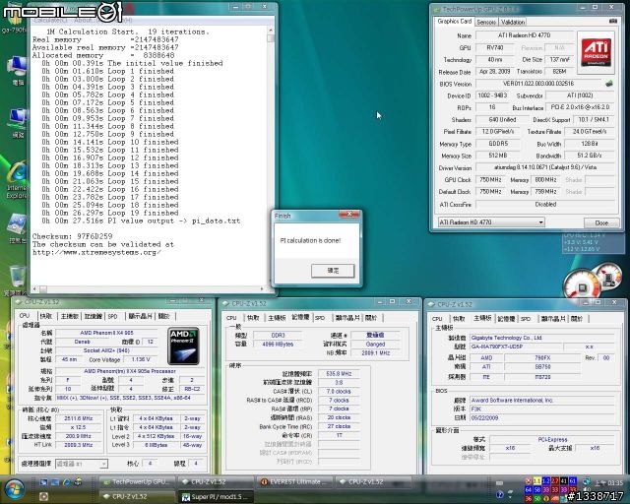Click the red 2.7 EVEREST tray icon

pos(555,480)
